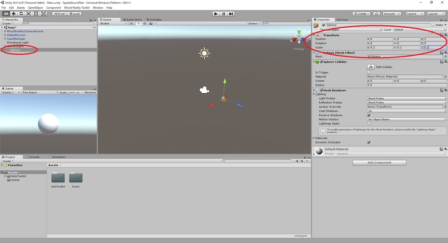Image resolution: width=448 pixels, height=243 pixels.
Task: Open the Cloud services button
Action: pyautogui.click(x=377, y=14)
